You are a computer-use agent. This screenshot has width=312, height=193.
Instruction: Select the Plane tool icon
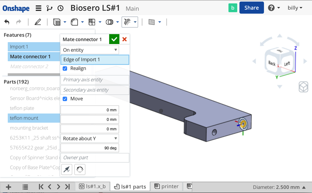pos(152,22)
